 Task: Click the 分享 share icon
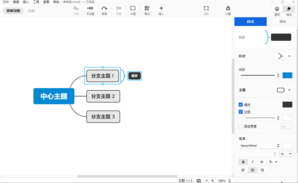pyautogui.click(x=228, y=8)
